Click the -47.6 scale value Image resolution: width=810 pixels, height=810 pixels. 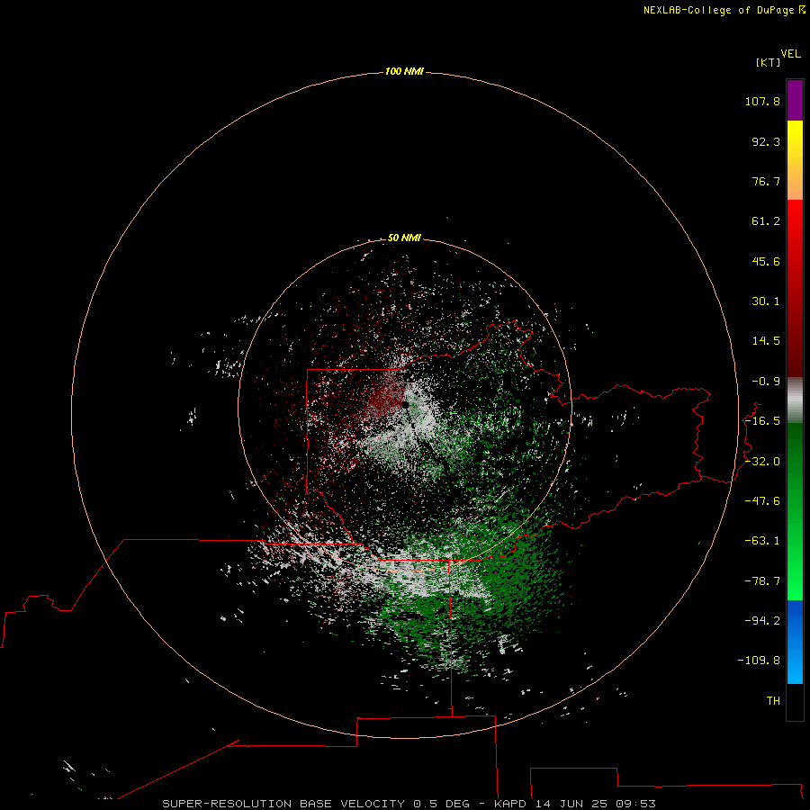point(762,501)
